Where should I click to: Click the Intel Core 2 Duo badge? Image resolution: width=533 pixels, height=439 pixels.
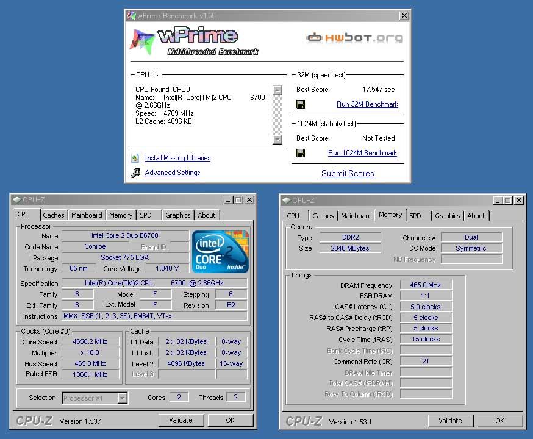tap(220, 251)
